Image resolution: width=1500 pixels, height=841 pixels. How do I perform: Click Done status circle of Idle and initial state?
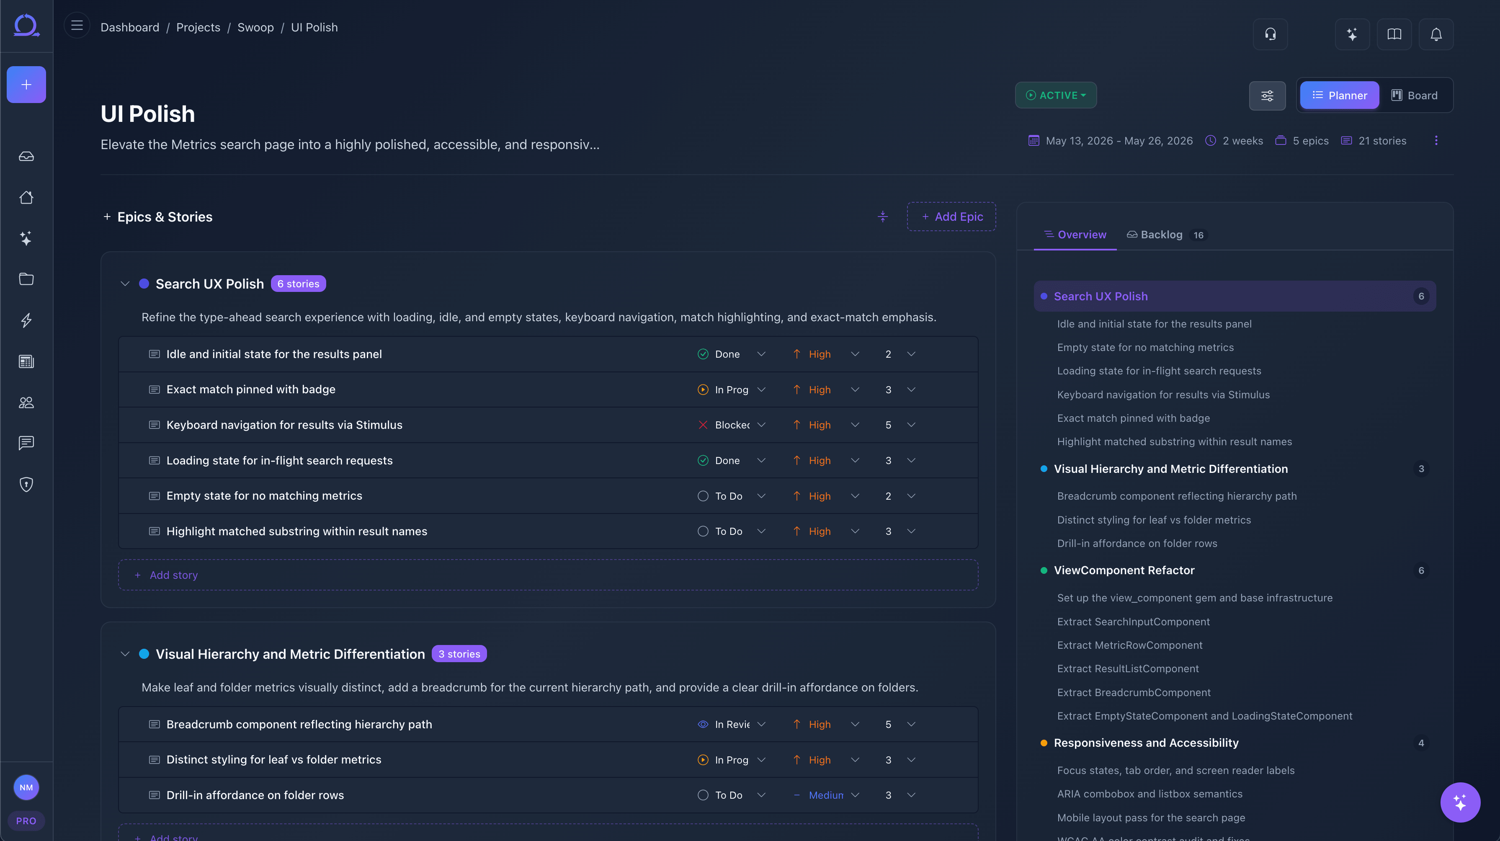coord(703,354)
